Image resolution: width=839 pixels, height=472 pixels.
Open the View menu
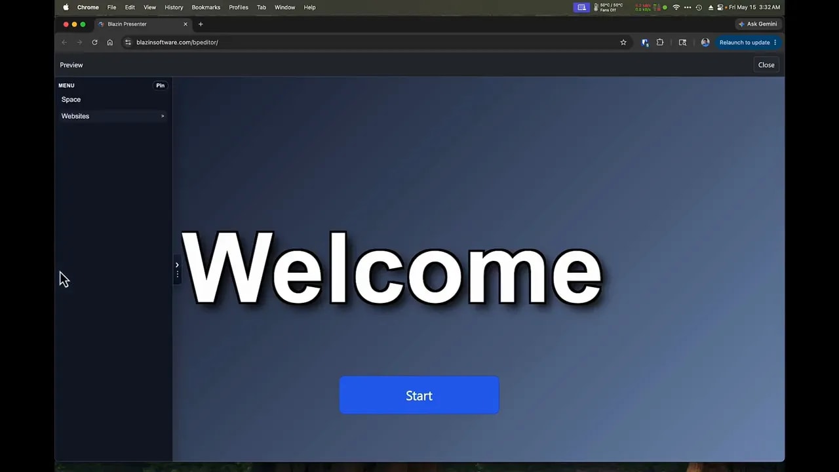coord(149,7)
